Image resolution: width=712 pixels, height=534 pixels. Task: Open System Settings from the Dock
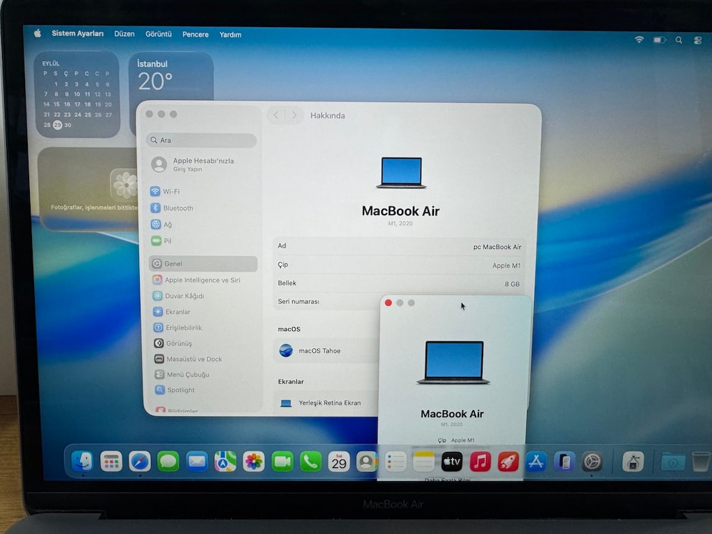click(x=592, y=462)
